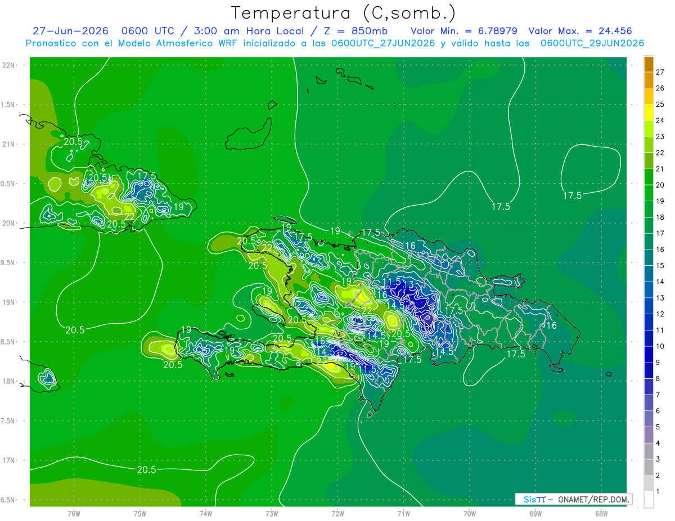
Task: Click the '19N' latitude axis label
Action: point(10,302)
